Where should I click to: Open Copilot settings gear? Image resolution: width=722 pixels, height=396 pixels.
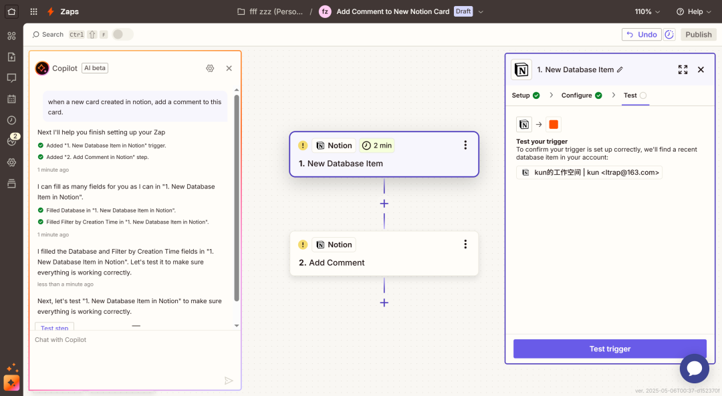210,68
